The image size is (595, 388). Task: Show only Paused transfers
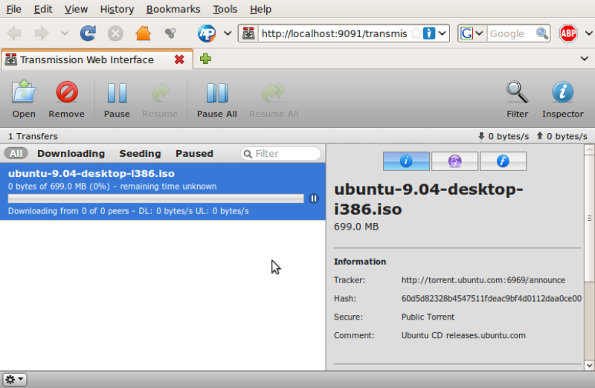point(194,154)
